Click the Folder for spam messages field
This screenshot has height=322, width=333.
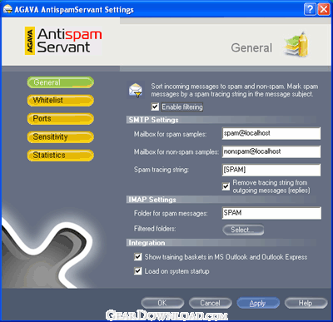pyautogui.click(x=271, y=213)
